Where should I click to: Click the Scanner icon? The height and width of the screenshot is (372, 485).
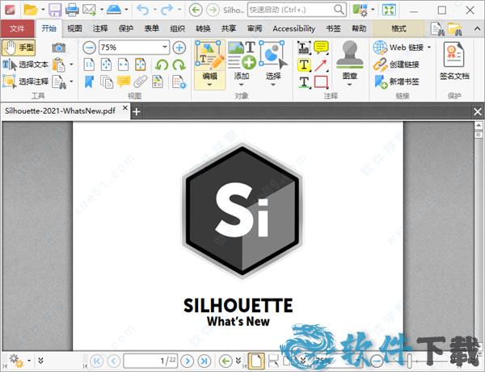point(114,10)
